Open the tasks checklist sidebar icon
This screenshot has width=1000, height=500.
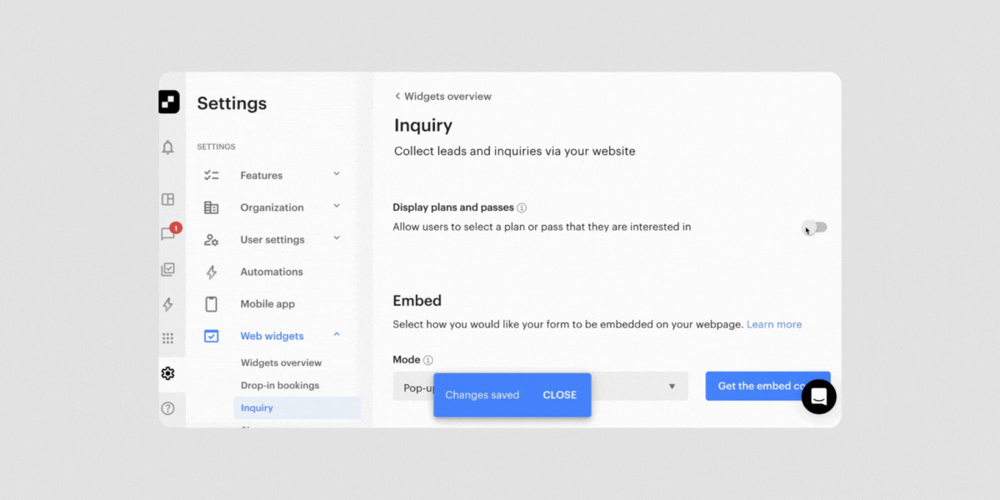167,269
